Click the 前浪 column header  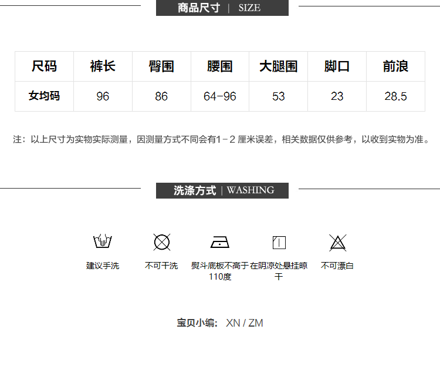[395, 66]
